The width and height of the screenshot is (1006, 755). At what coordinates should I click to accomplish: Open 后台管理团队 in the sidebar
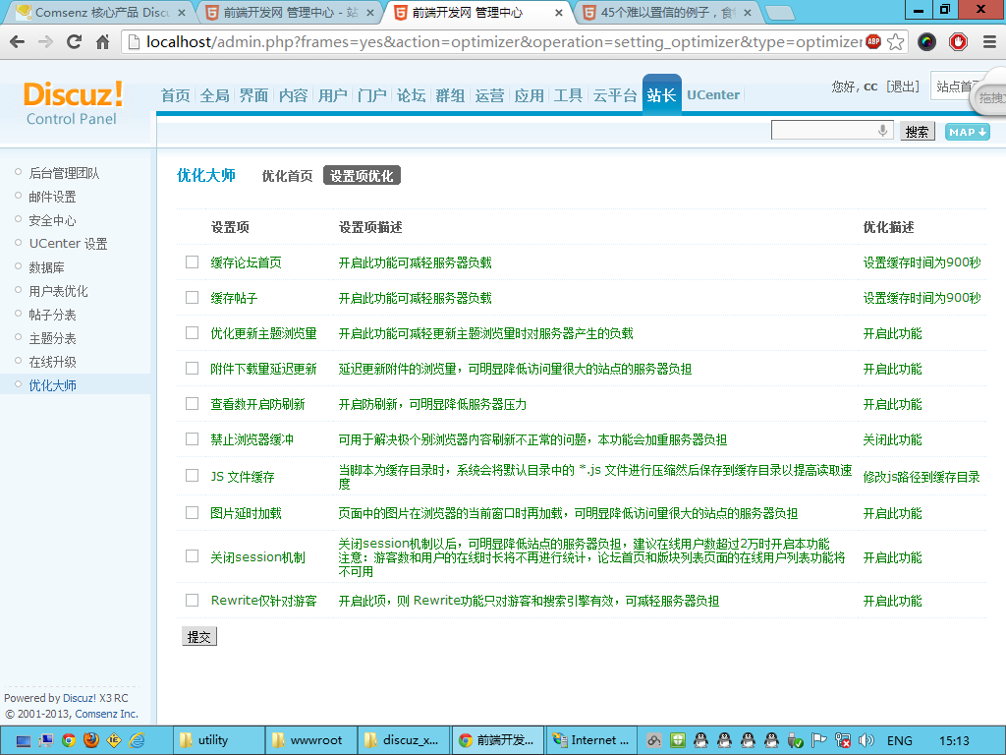(x=64, y=173)
